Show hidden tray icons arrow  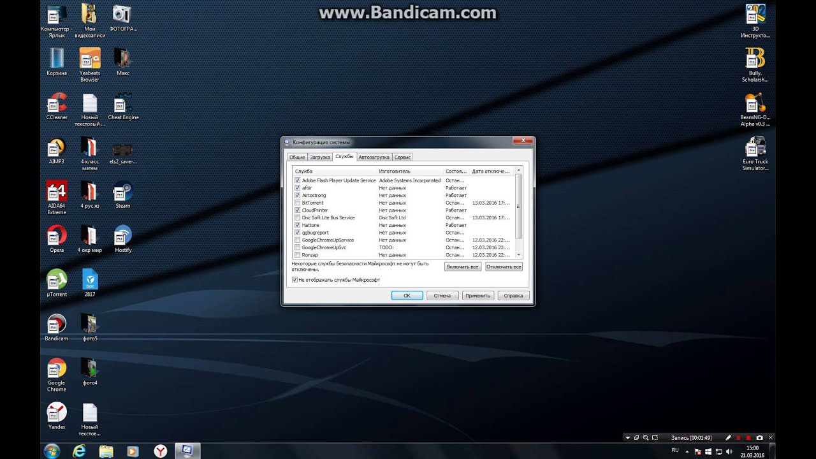click(687, 451)
